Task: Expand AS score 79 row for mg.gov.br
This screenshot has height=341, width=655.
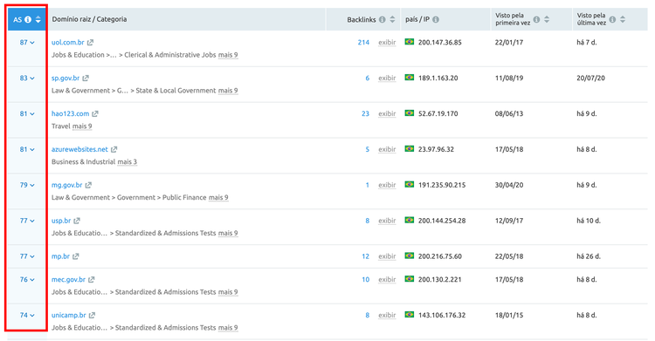Action: point(27,185)
